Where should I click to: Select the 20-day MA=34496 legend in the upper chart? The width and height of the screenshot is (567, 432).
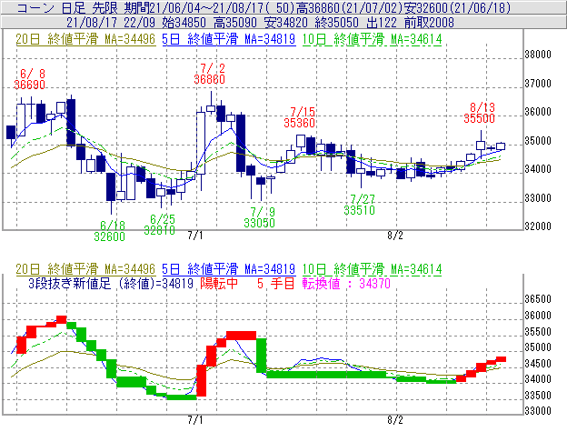click(85, 39)
